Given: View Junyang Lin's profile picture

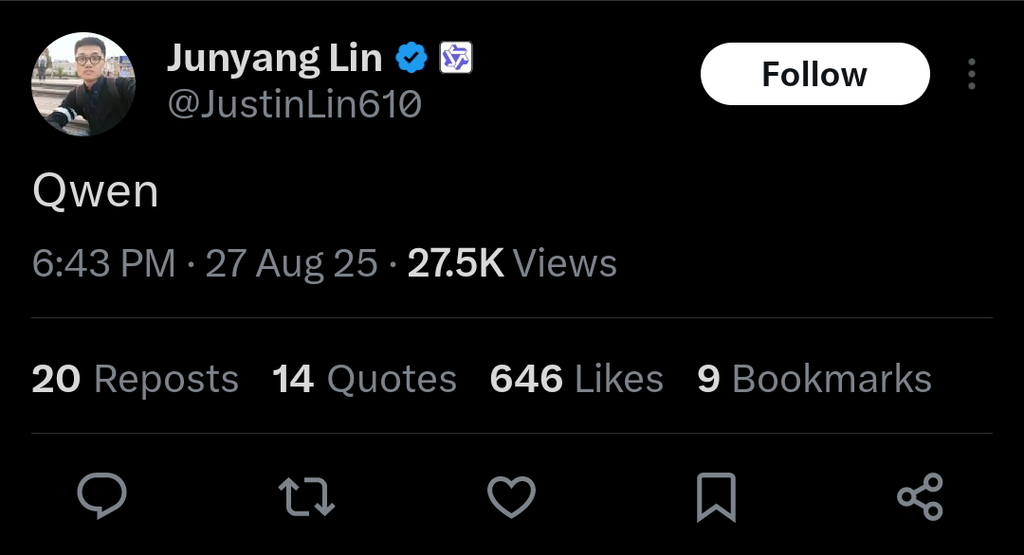Looking at the screenshot, I should [x=82, y=84].
